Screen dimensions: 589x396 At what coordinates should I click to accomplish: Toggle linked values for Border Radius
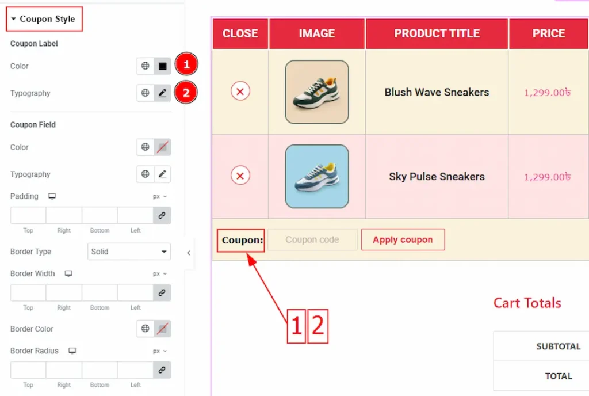click(162, 370)
